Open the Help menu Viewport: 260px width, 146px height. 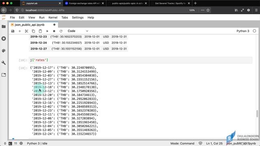coord(91,17)
